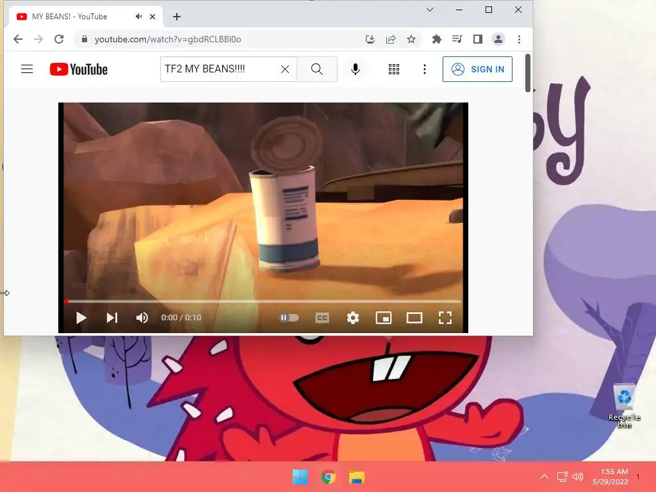Open Chrome profile avatar

pos(498,39)
